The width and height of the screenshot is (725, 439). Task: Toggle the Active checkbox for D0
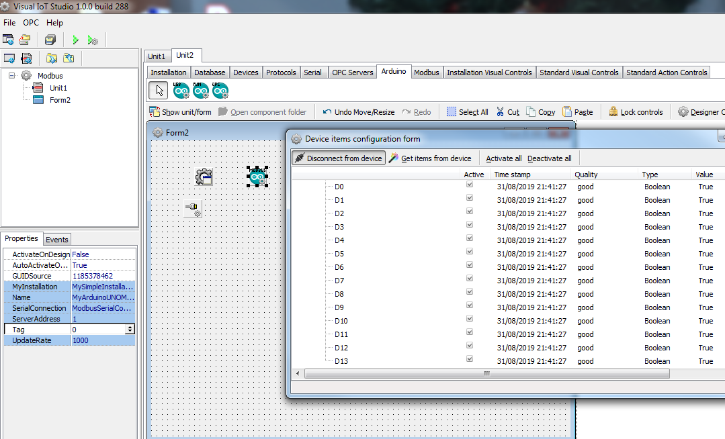[x=469, y=185]
